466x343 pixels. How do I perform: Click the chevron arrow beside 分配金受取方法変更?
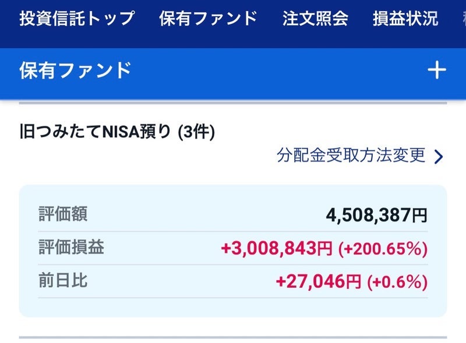coord(439,156)
